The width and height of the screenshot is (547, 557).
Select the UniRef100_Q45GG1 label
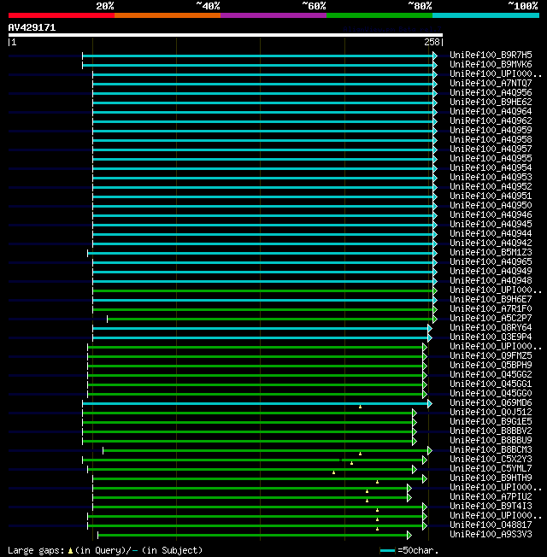click(491, 384)
